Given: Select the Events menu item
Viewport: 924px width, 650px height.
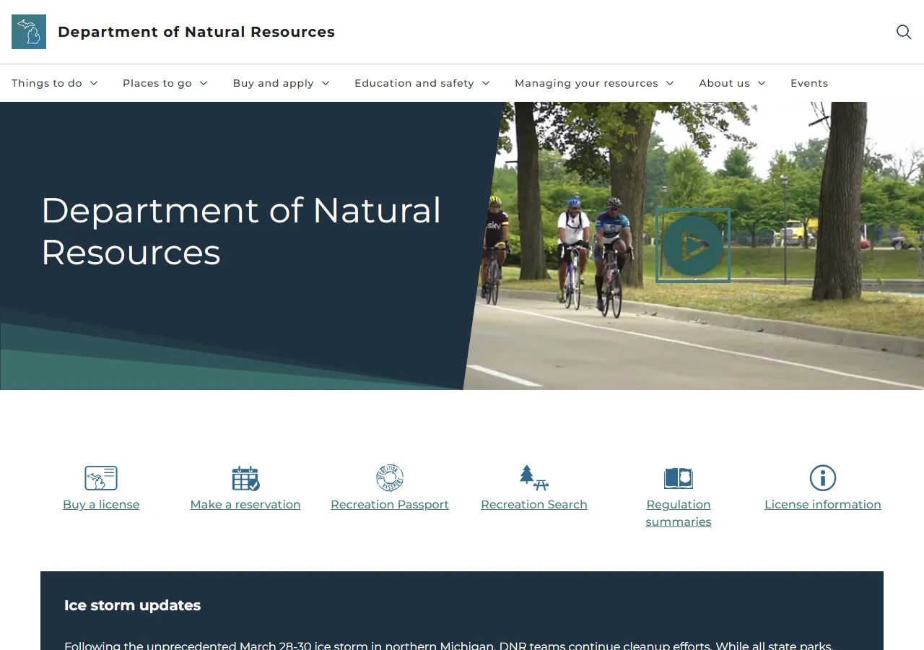Looking at the screenshot, I should 809,83.
